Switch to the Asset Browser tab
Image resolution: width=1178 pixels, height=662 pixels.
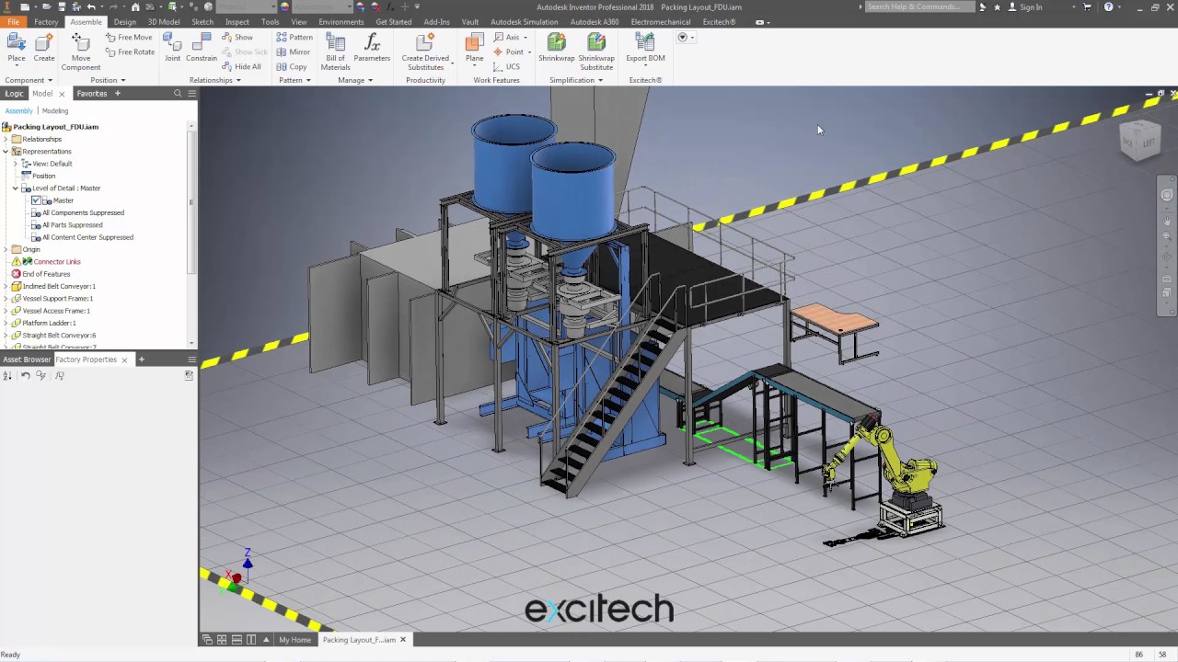(27, 360)
